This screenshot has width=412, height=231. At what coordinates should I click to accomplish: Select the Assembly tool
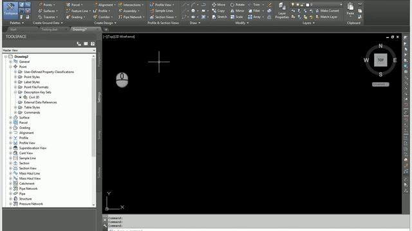click(x=129, y=11)
